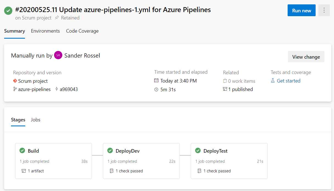
Task: Open the Code Coverage tab
Action: coord(82,31)
